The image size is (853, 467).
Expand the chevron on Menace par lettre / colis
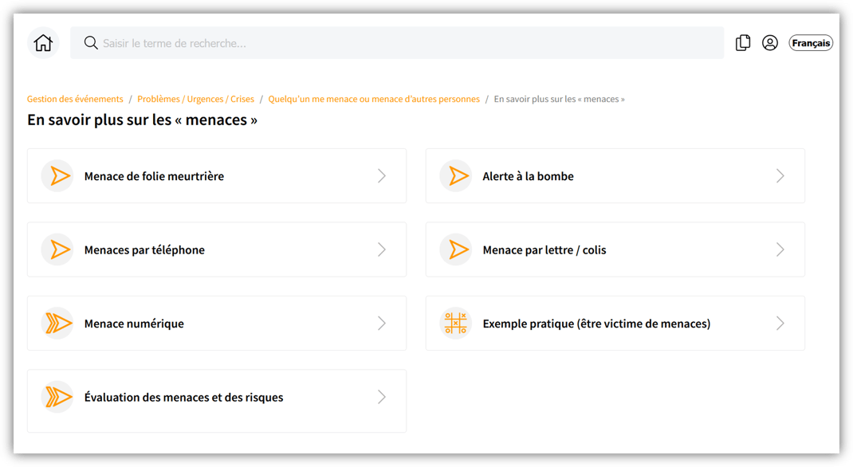click(780, 249)
